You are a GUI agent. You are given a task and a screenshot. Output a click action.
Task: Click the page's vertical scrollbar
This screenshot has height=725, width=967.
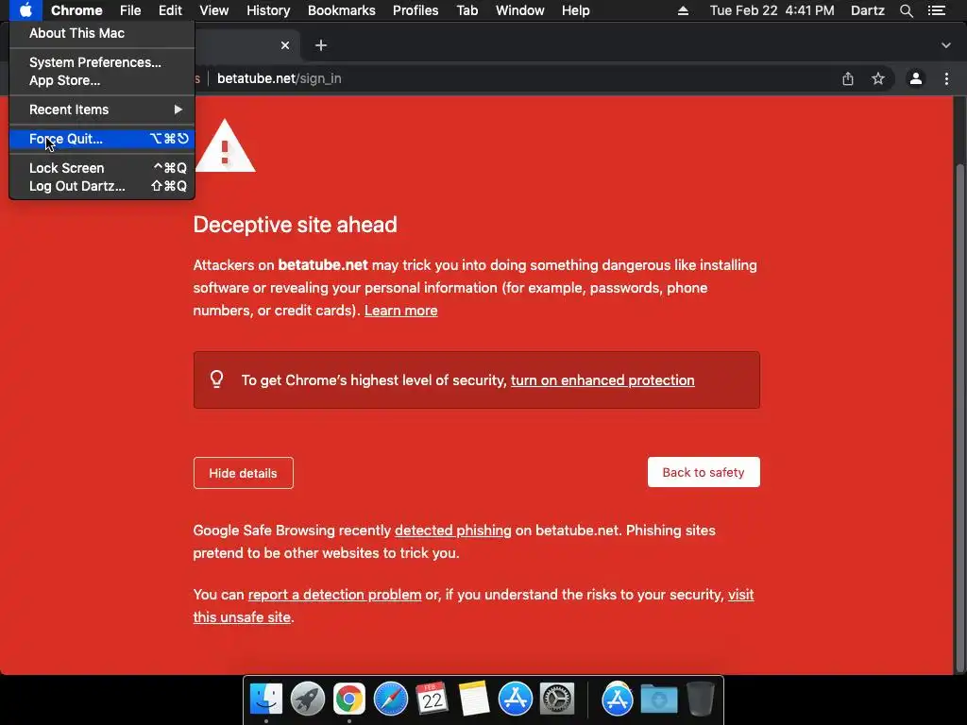(x=959, y=418)
